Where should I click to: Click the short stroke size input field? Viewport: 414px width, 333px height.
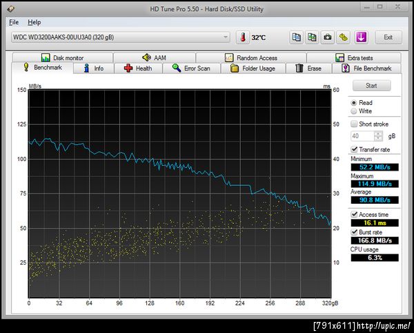(x=362, y=136)
